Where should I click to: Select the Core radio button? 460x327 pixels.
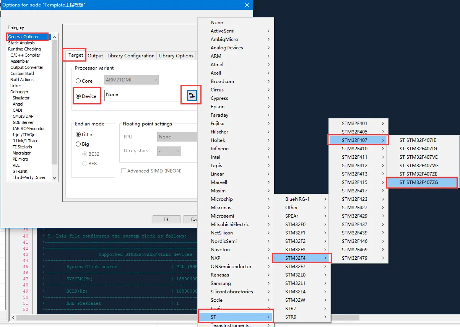78,81
